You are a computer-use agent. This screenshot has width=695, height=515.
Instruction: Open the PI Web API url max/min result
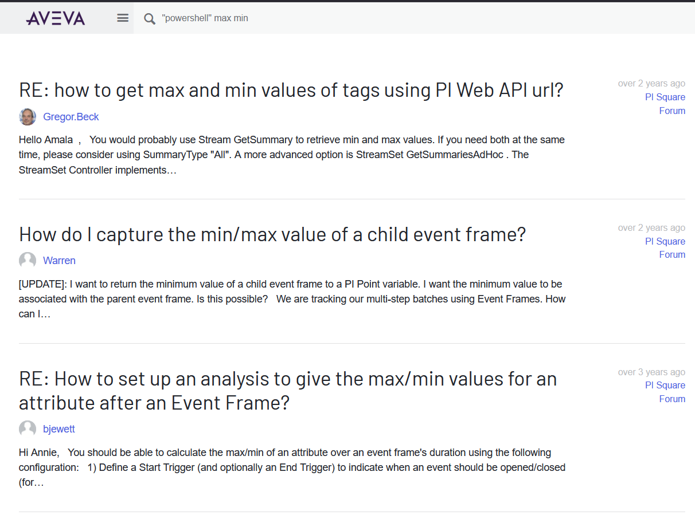tap(291, 90)
